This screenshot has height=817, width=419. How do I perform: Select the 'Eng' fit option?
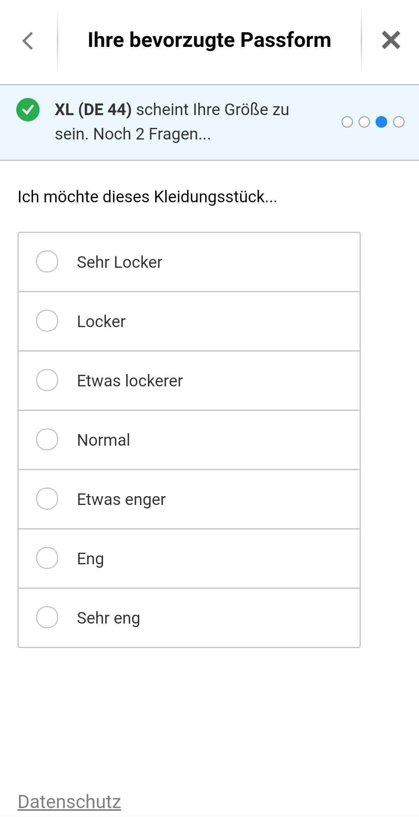(x=47, y=558)
